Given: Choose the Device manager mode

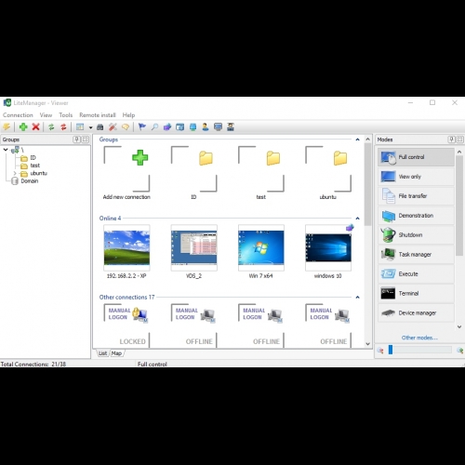Looking at the screenshot, I should pyautogui.click(x=416, y=312).
